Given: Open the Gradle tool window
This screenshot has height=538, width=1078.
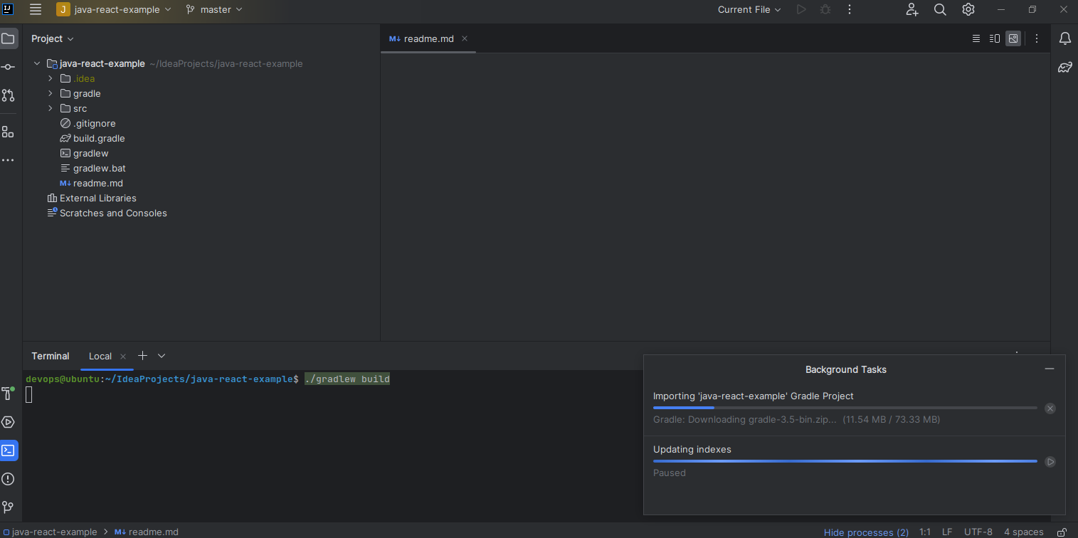Looking at the screenshot, I should pos(1065,68).
